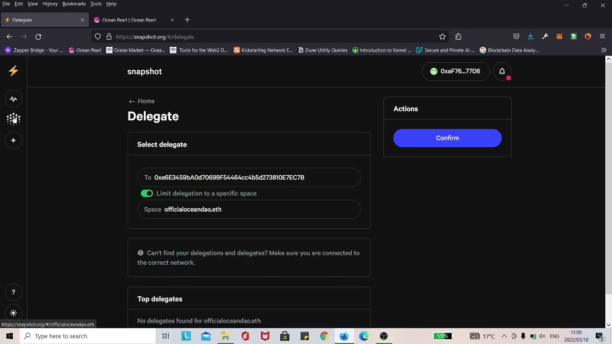Open the Zapper Bridge bookmark
Screen dimensions: 612x344
34,50
